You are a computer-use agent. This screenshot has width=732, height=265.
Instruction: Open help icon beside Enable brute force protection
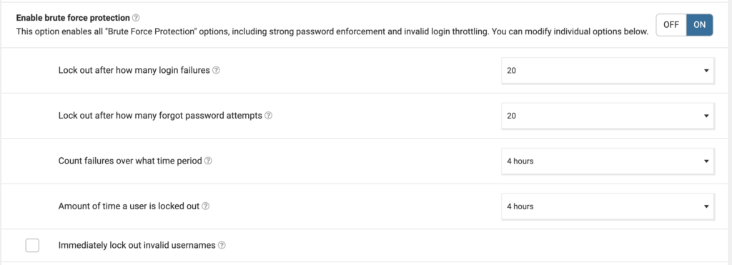[136, 18]
